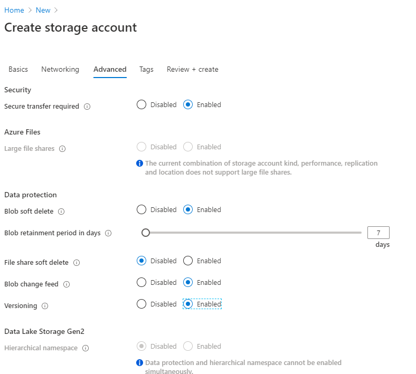The image size is (416, 374).
Task: Disable Versioning option
Action: tap(141, 304)
